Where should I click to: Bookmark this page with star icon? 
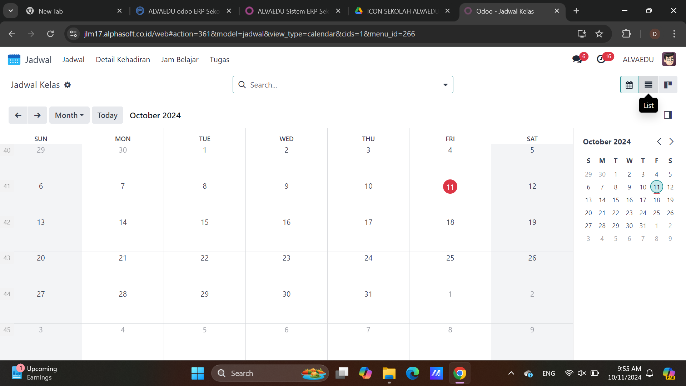(599, 34)
